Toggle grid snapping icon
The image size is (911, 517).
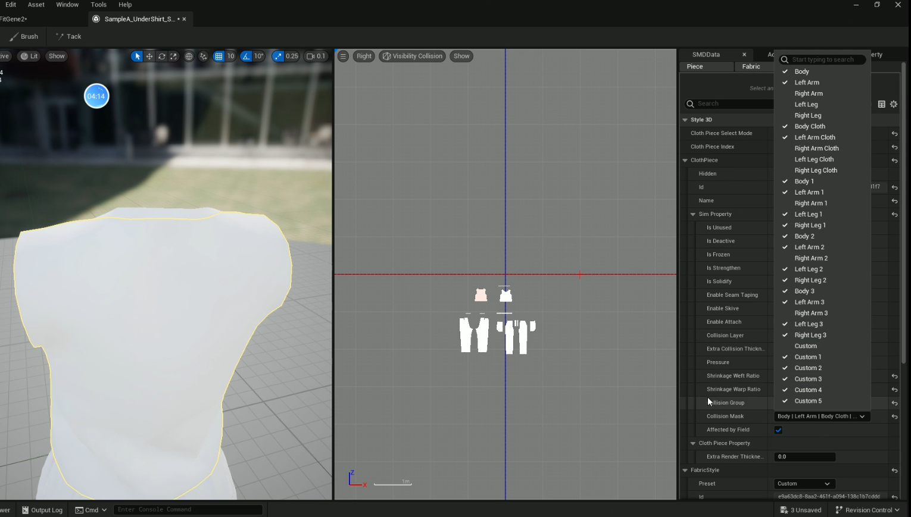[x=219, y=56]
